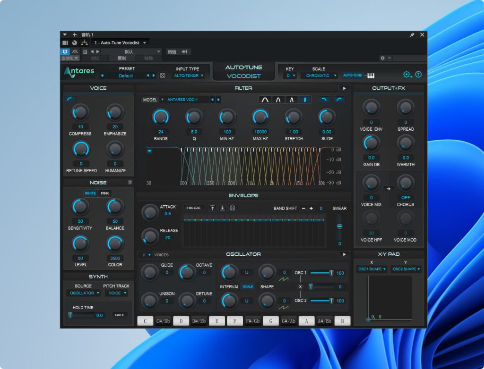Click the host routing tree icon
This screenshot has height=369, width=484.
tap(84, 43)
